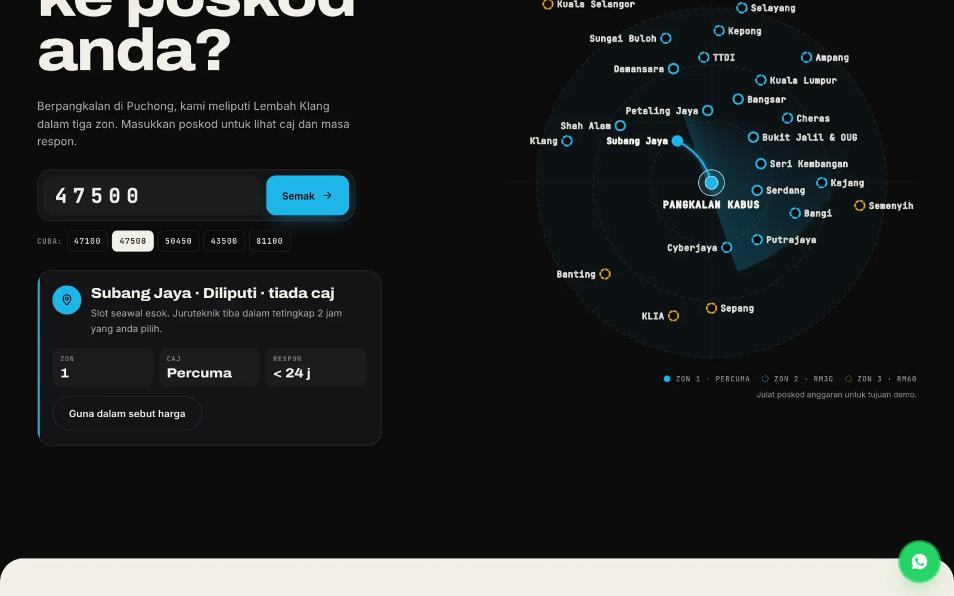Click the Pangkalan Kabus base marker
Screen dimensions: 954x596
coord(711,182)
